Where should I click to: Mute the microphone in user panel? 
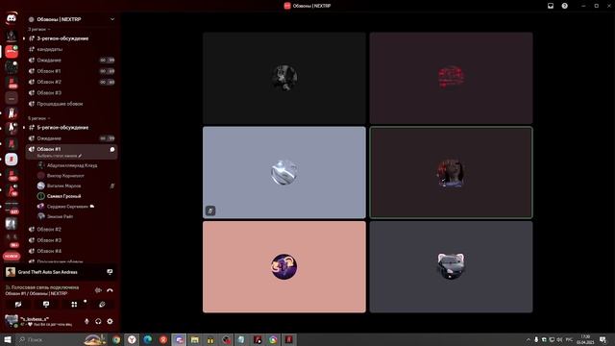coord(86,321)
